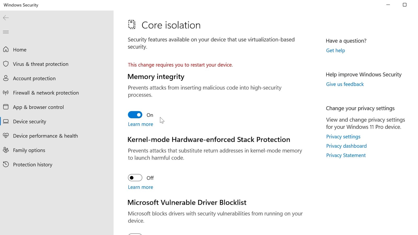Click Learn more under Memory integrity
Screen dimensions: 418x235
click(x=140, y=124)
